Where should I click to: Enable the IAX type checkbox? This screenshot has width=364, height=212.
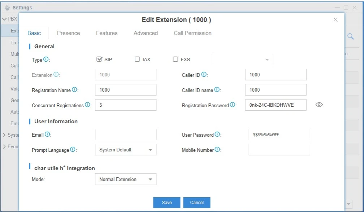pos(138,59)
